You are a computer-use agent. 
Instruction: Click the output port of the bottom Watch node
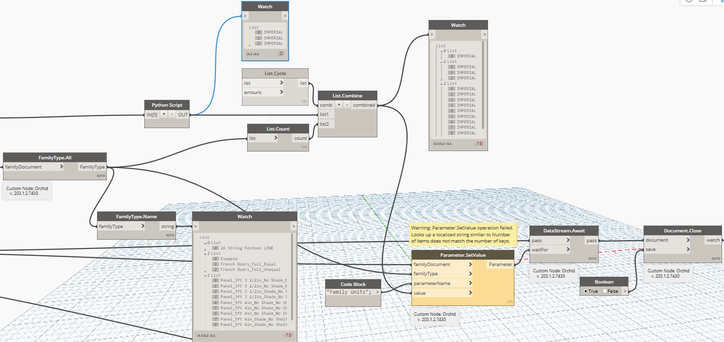tap(294, 226)
